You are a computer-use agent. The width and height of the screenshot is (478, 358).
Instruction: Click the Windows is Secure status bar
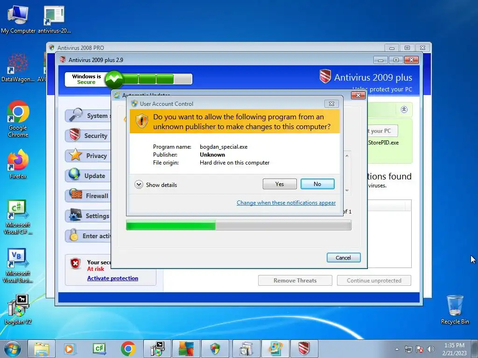coord(128,79)
